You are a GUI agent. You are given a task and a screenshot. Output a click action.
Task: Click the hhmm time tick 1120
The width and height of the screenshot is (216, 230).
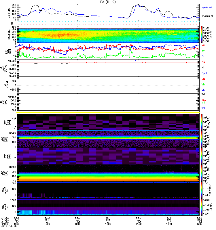tap(139, 224)
